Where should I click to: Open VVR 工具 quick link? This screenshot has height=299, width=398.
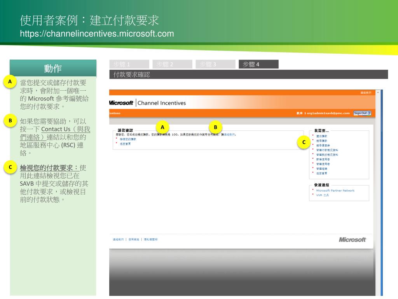322,195
